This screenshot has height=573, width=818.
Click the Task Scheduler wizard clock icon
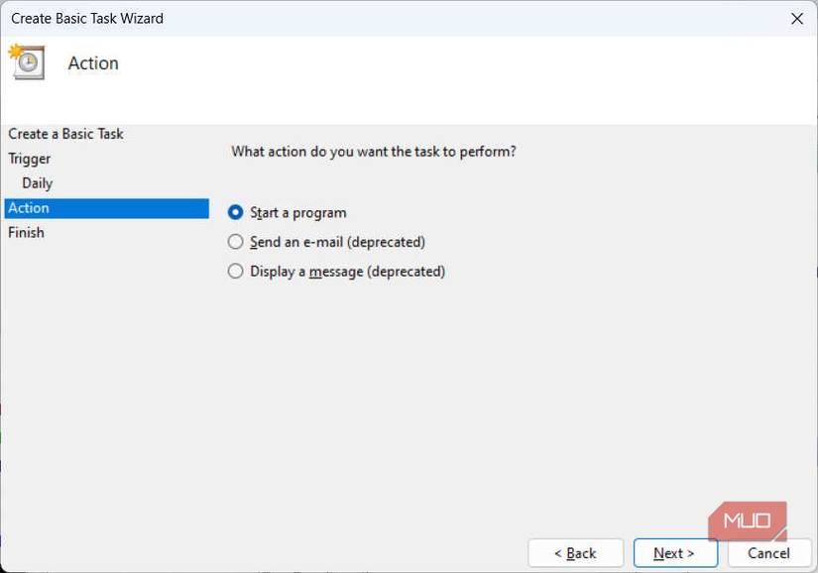29,61
